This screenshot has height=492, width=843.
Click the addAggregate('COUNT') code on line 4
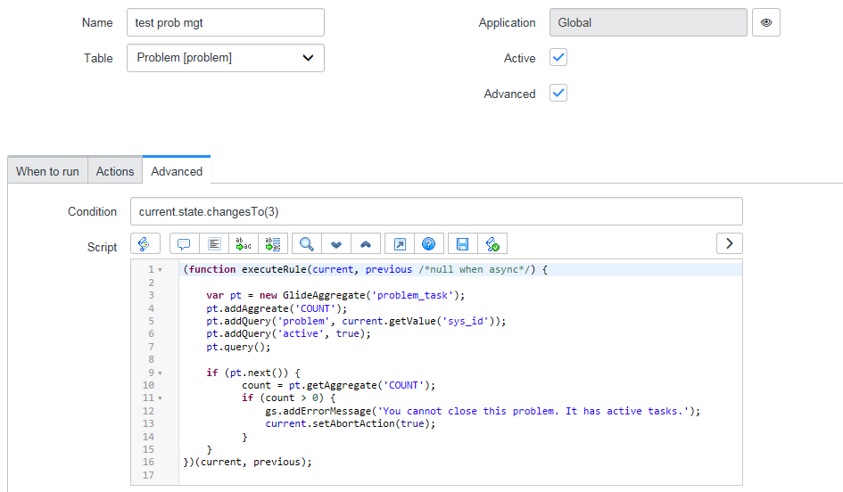tap(277, 309)
